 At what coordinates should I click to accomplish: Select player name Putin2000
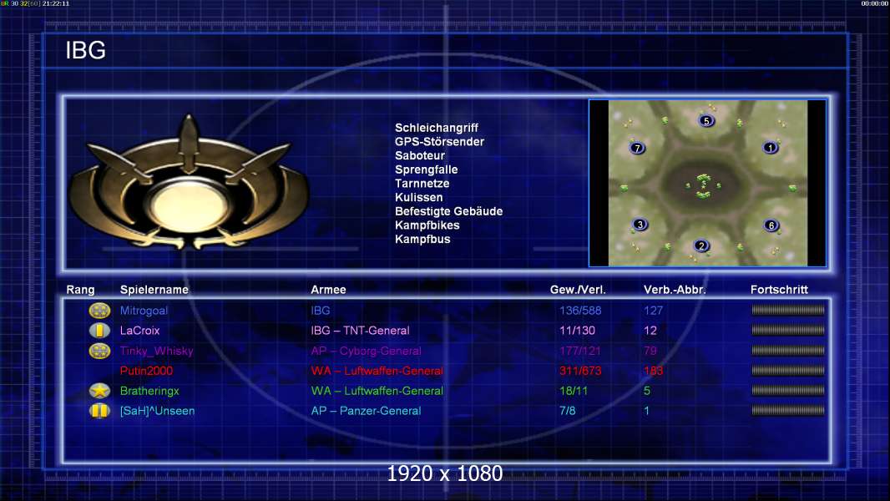pyautogui.click(x=146, y=371)
